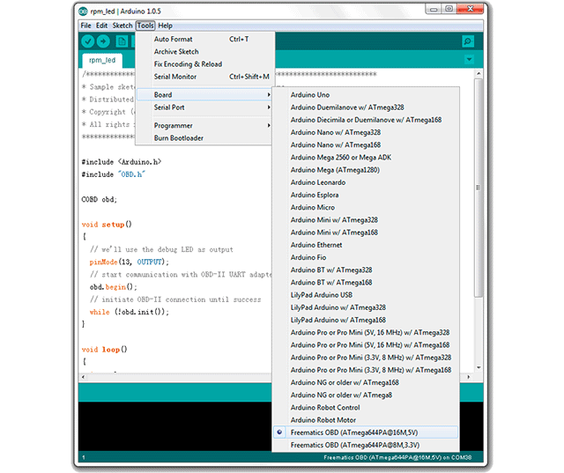This screenshot has height=473, width=564.
Task: Select Pro Mini 3.3V 8 MHz ATmega328
Action: click(x=366, y=358)
